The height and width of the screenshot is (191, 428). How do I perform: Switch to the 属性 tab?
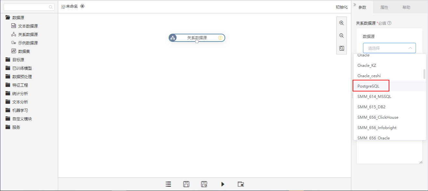384,7
